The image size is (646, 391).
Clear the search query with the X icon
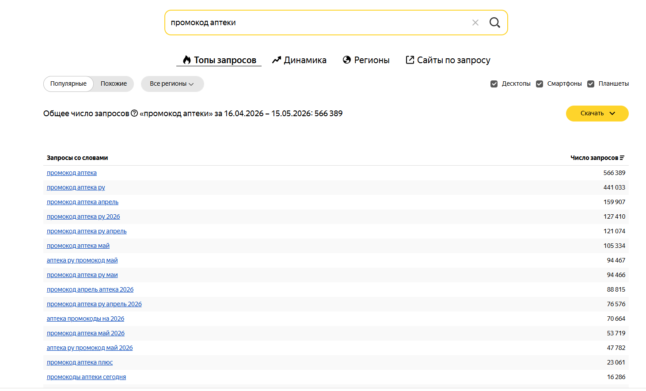[475, 23]
